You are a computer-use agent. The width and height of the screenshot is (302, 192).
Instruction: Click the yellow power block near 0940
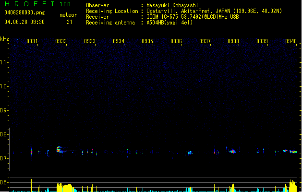292,186
